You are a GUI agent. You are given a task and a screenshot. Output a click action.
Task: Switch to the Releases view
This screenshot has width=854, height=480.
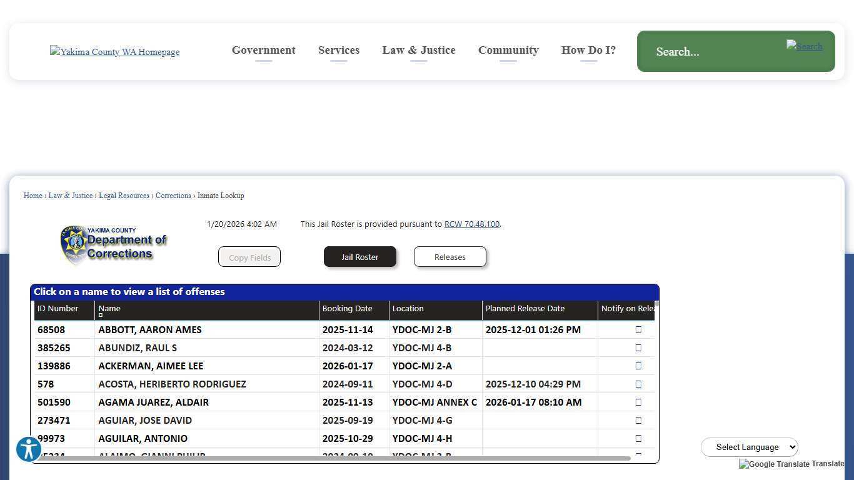coord(450,257)
